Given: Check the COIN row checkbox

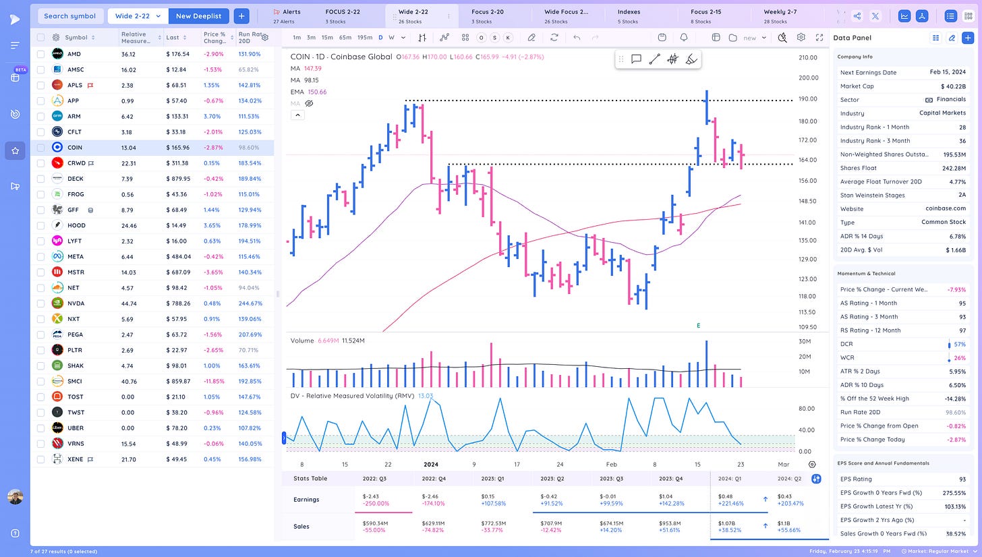Looking at the screenshot, I should click(40, 148).
